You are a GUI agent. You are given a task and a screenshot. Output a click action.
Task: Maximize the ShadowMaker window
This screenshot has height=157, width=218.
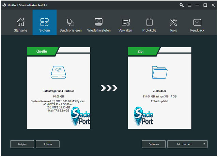(x=205, y=5)
